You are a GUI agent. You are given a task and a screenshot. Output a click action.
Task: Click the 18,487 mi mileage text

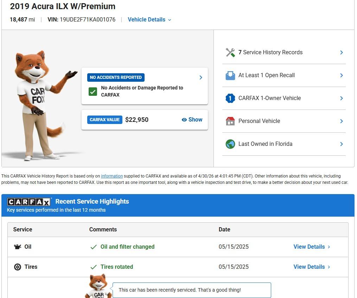(x=22, y=20)
